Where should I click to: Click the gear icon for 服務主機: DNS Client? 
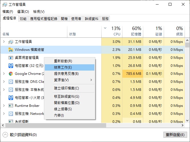[x=11, y=82]
